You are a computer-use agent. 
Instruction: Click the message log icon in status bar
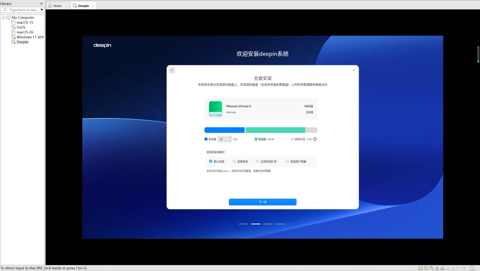[472, 268]
